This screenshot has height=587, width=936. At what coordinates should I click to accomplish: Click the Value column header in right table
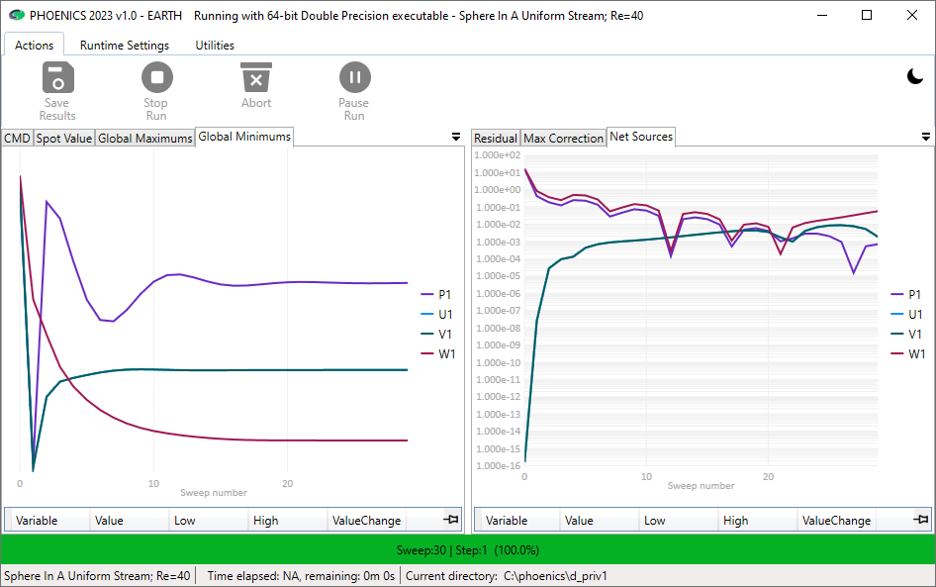[x=600, y=520]
